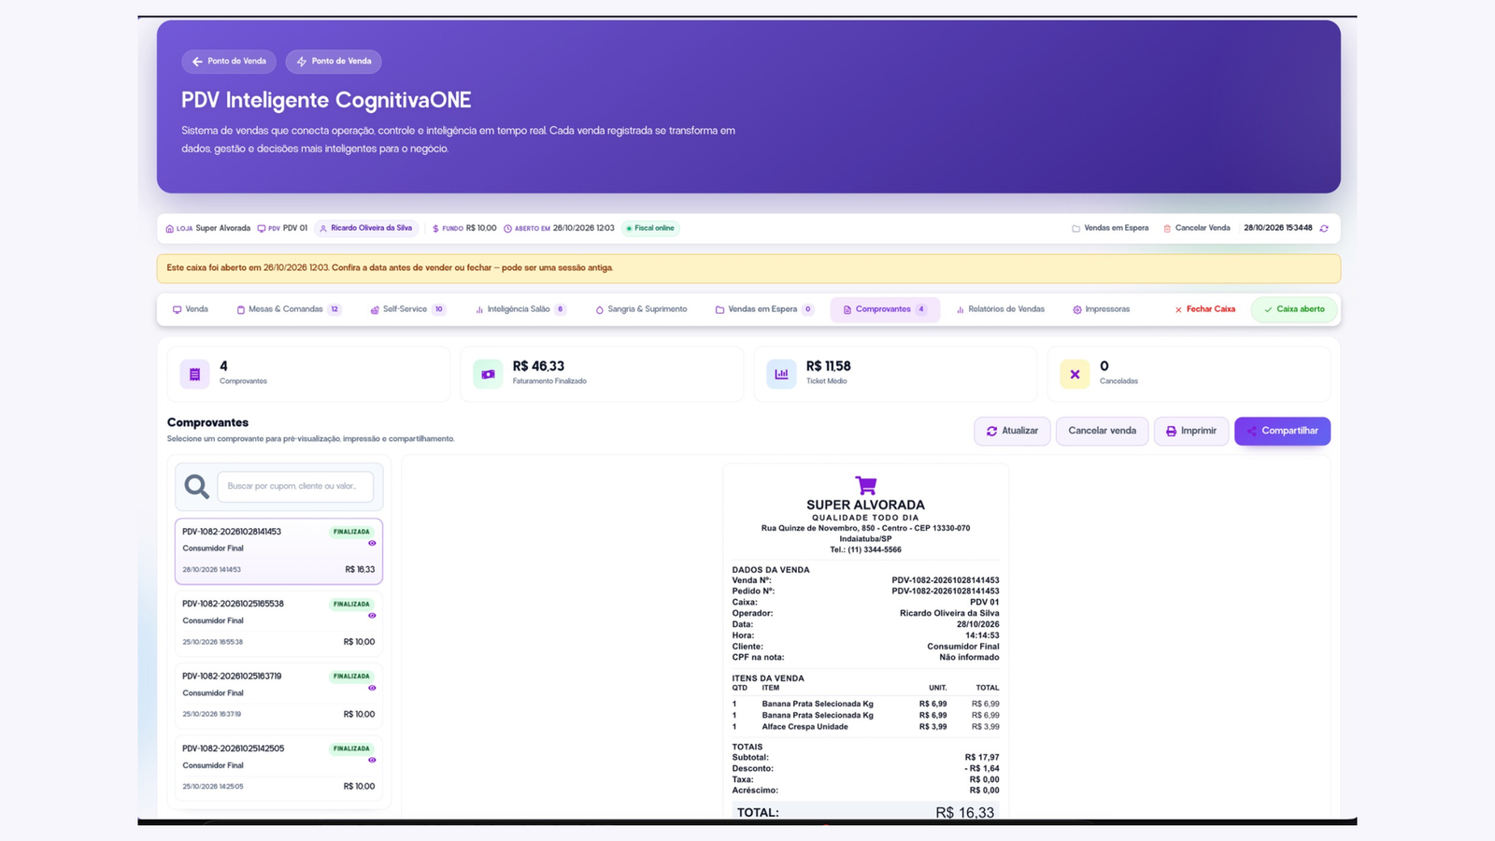Click the Ticket Médio chart icon
This screenshot has width=1495, height=841.
pos(781,374)
